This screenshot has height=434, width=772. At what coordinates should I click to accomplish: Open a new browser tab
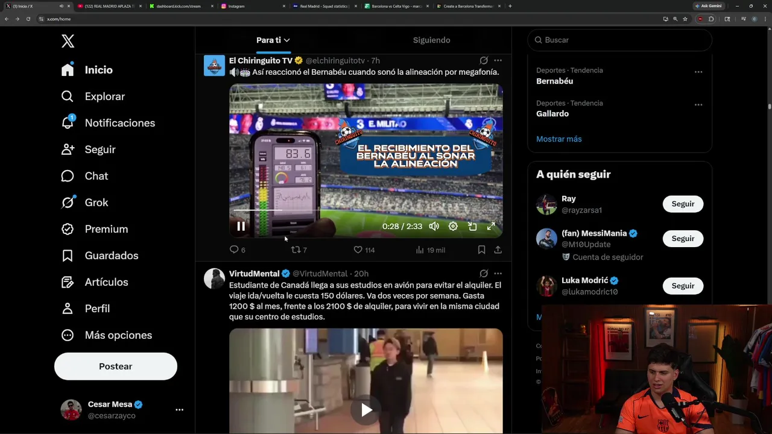pyautogui.click(x=510, y=6)
